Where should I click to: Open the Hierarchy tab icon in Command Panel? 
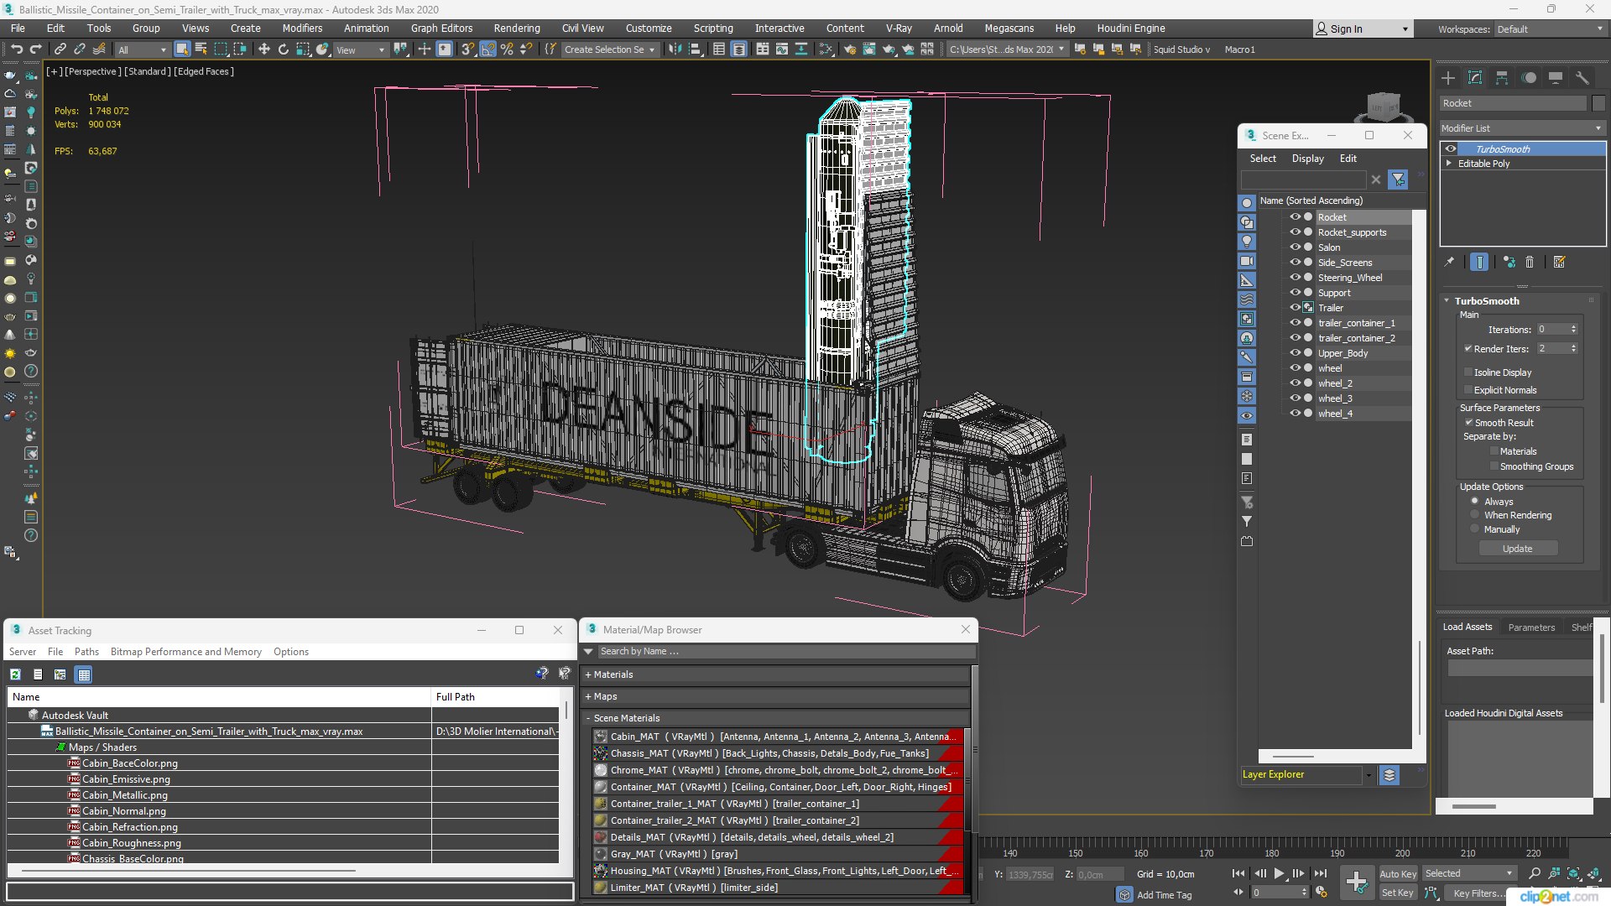1502,78
